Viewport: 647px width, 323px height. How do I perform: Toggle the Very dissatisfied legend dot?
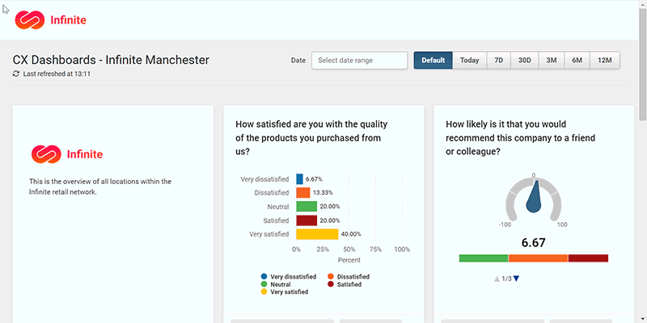point(264,277)
